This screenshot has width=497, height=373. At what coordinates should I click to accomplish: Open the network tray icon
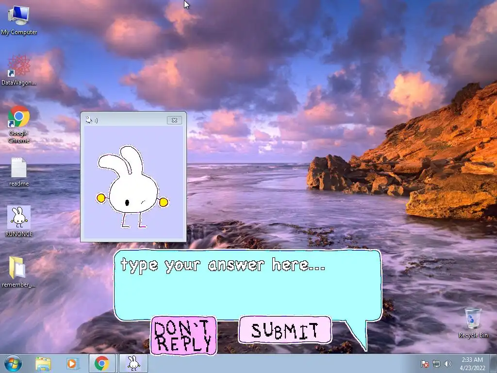coord(436,364)
